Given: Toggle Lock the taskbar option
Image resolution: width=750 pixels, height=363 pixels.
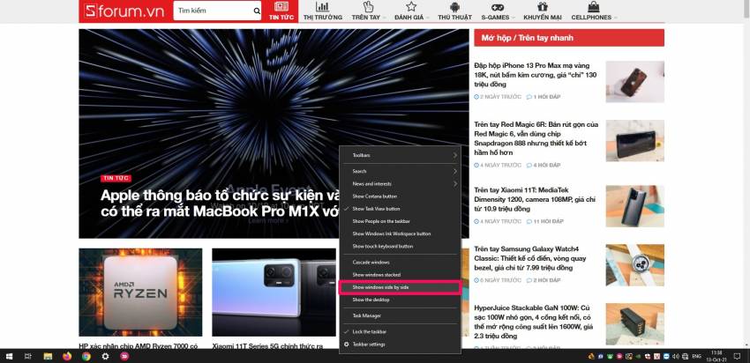Looking at the screenshot, I should coord(400,331).
